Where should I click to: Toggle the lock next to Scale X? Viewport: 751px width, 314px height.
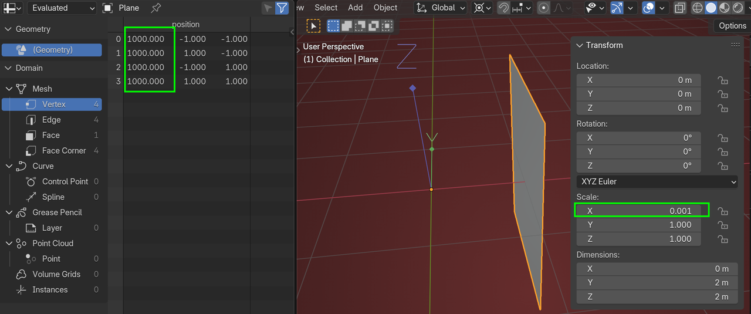coord(723,211)
